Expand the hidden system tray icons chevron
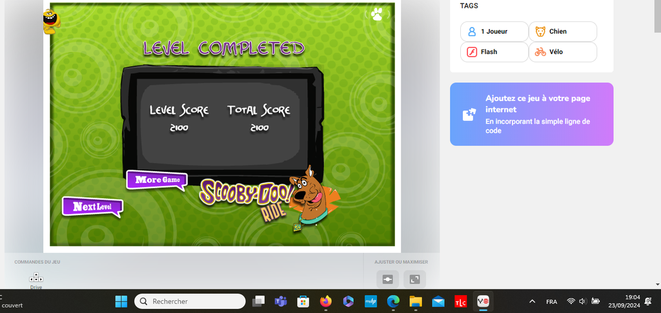 (532, 301)
